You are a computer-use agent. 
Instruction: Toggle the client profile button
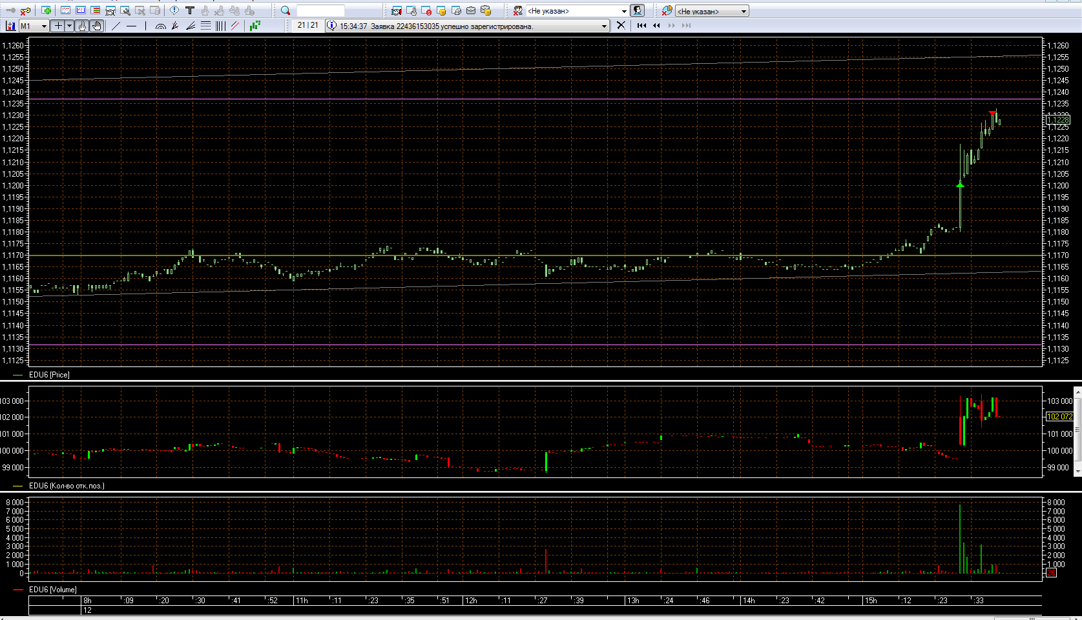(x=638, y=10)
